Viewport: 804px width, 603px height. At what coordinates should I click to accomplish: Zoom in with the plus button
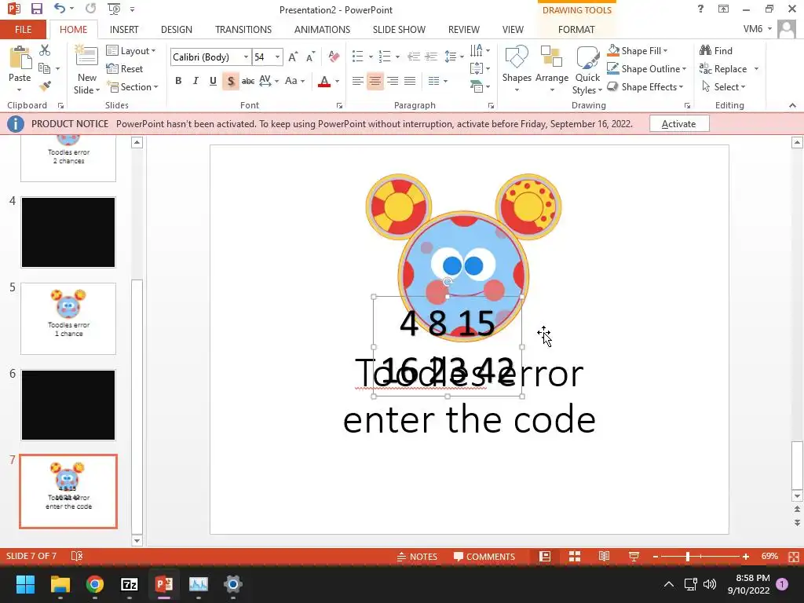click(746, 557)
